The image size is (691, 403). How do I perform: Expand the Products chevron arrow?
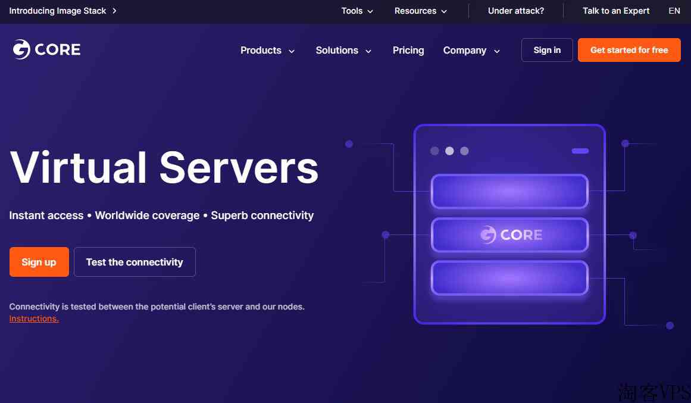point(291,52)
